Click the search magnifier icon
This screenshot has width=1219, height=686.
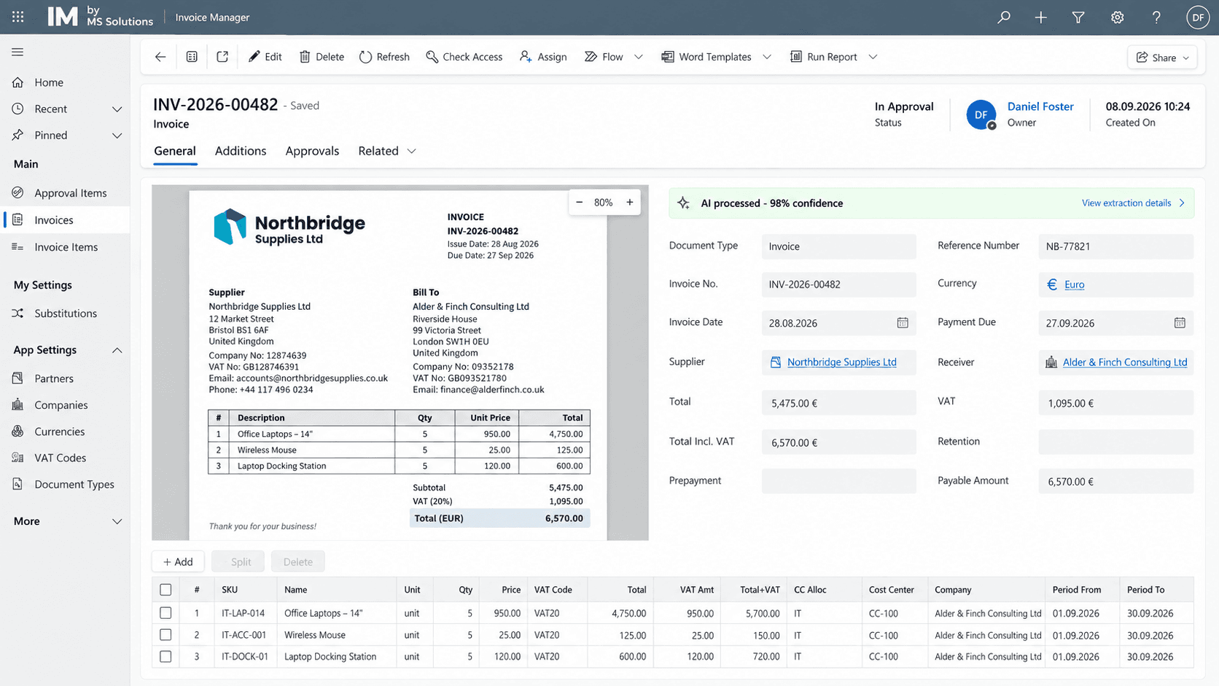[1004, 17]
